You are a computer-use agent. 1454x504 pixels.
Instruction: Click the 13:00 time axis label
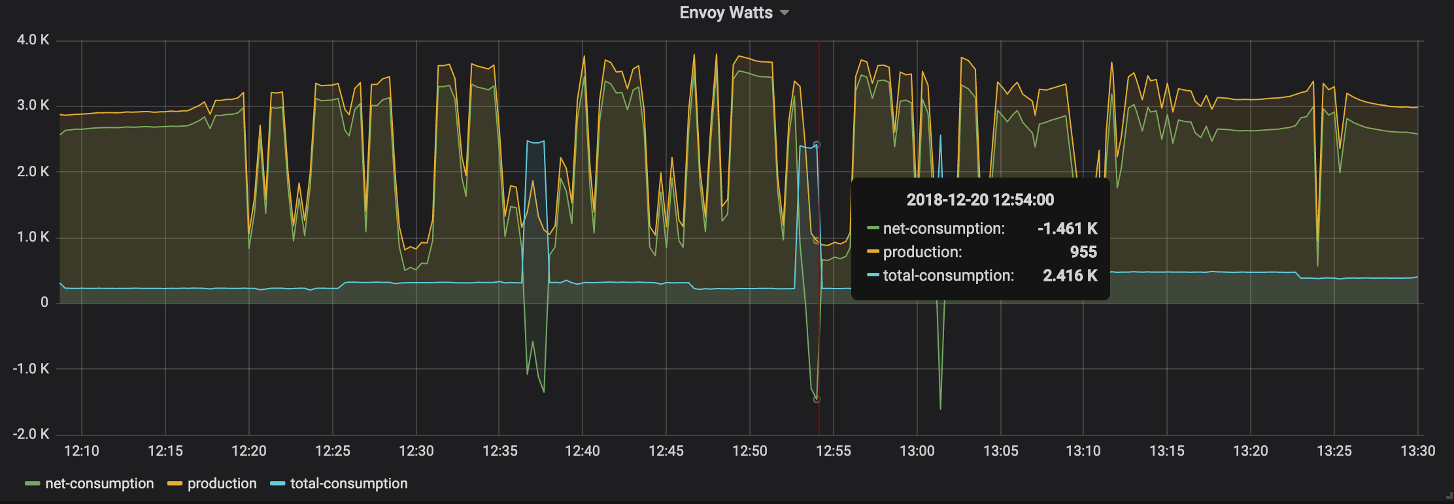pyautogui.click(x=917, y=451)
